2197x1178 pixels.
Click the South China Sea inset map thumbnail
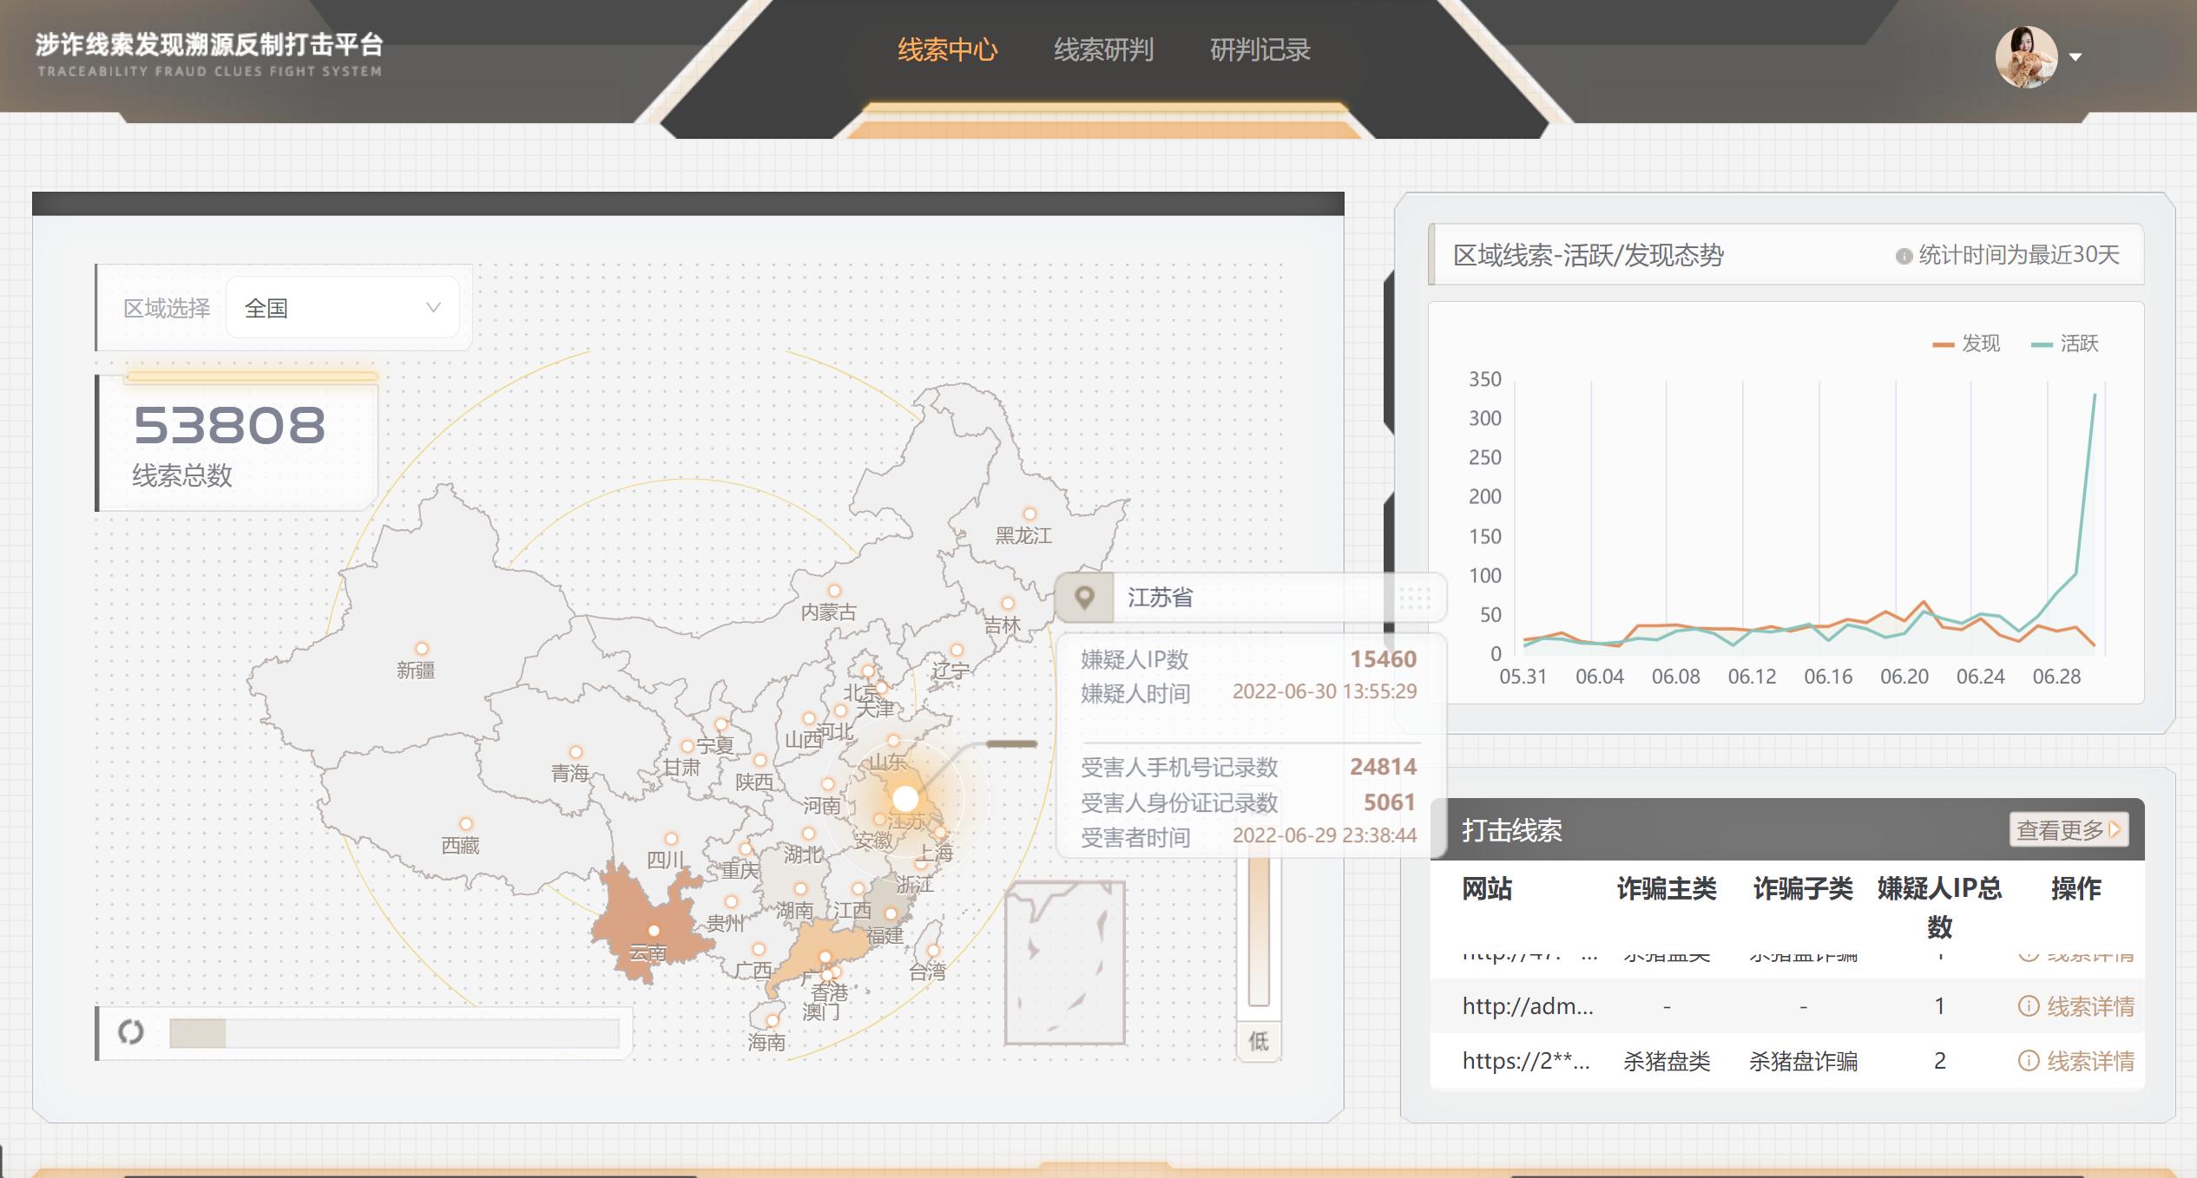(x=1065, y=963)
